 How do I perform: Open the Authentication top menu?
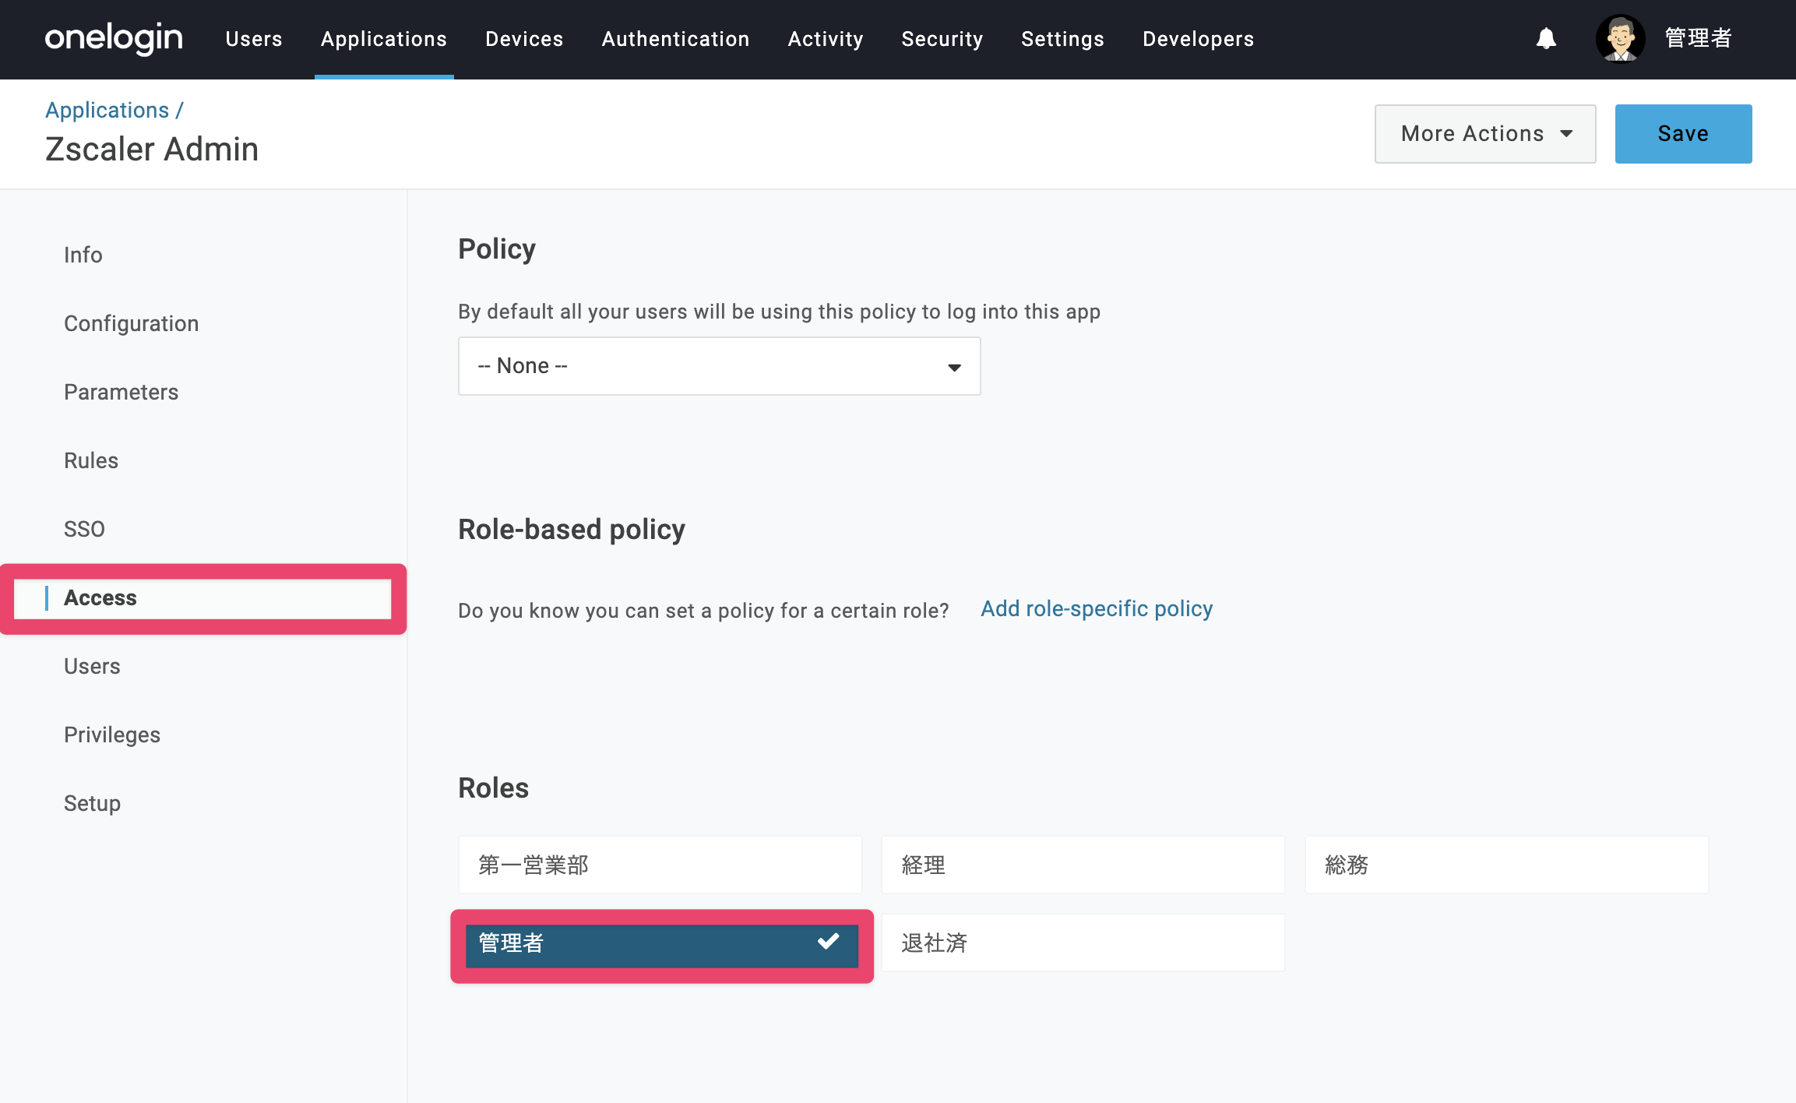(x=675, y=39)
